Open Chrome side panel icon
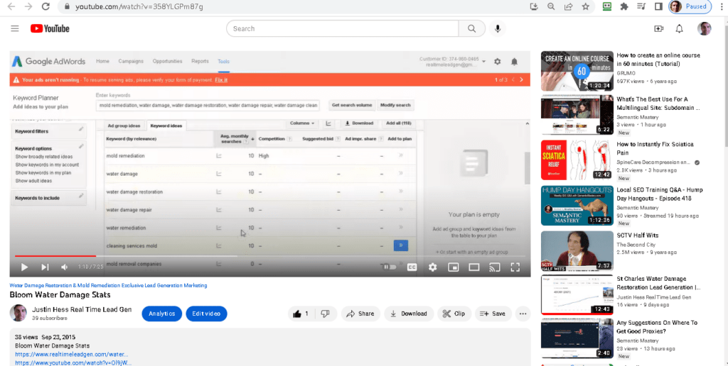The image size is (728, 366). pyautogui.click(x=658, y=6)
